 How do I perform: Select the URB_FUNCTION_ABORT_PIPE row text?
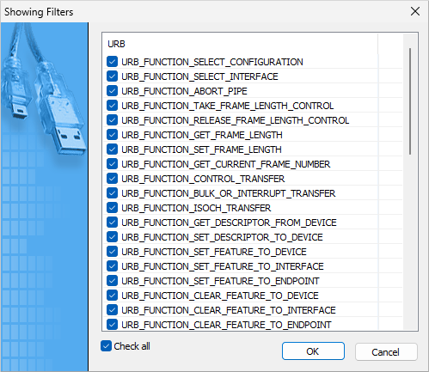coord(184,91)
